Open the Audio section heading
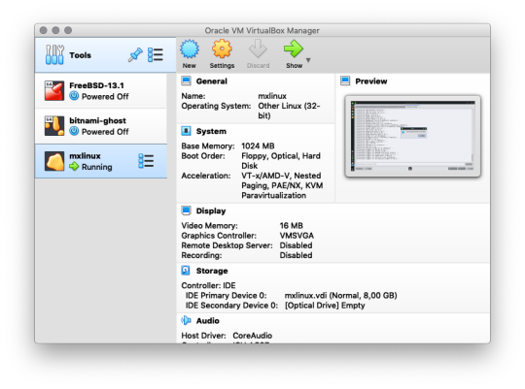The width and height of the screenshot is (525, 389). pyautogui.click(x=208, y=321)
